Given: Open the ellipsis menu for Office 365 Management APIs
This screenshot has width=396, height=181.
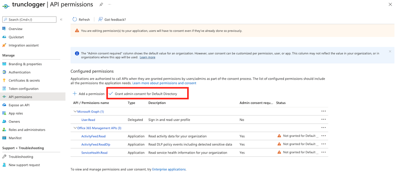Looking at the screenshot, I should point(324,127).
